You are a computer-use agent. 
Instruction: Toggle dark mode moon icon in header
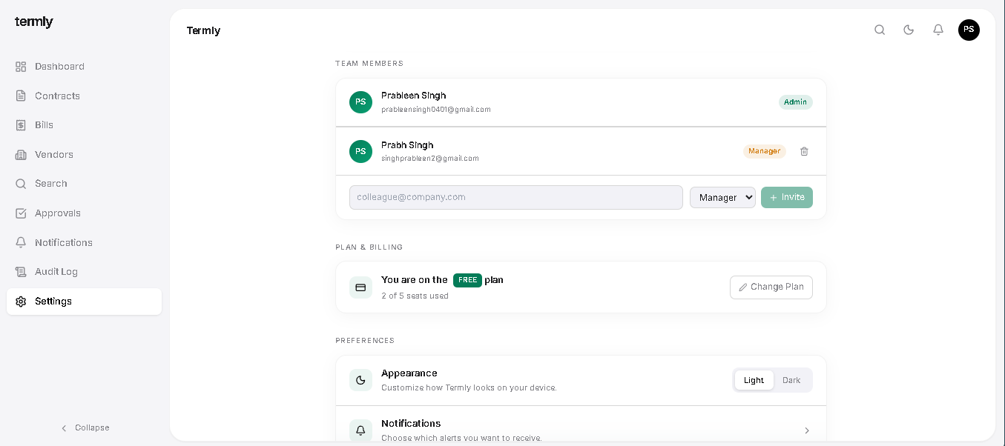[x=909, y=30]
